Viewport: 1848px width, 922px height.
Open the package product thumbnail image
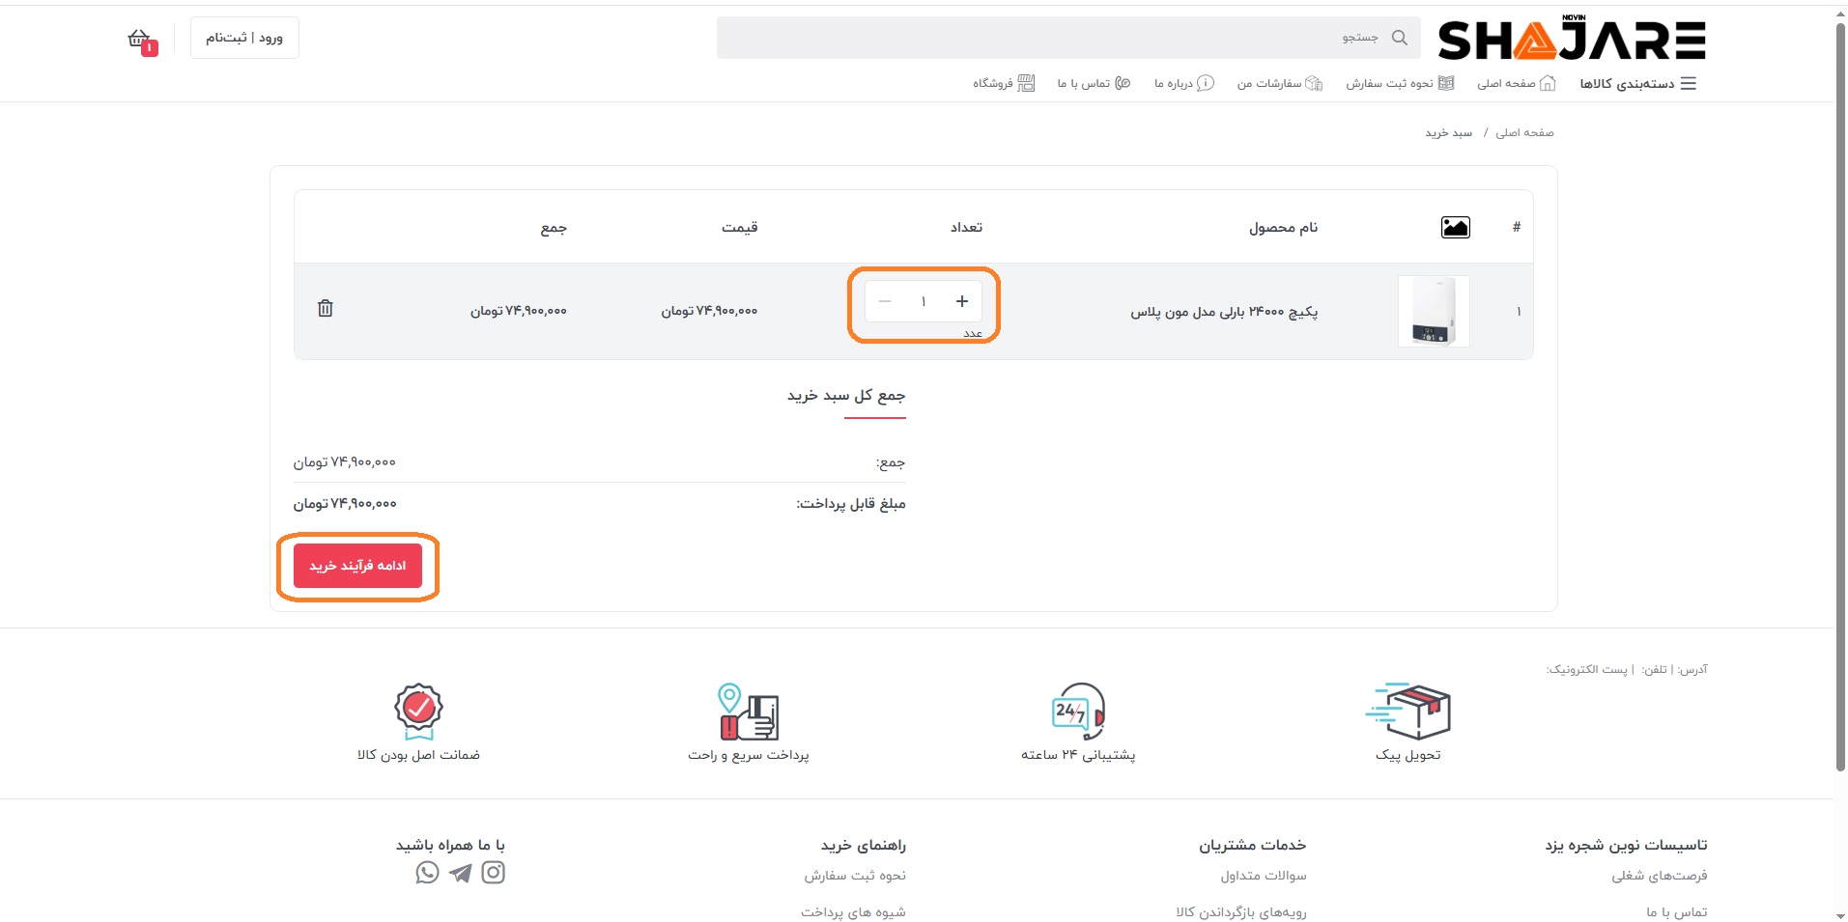1434,311
